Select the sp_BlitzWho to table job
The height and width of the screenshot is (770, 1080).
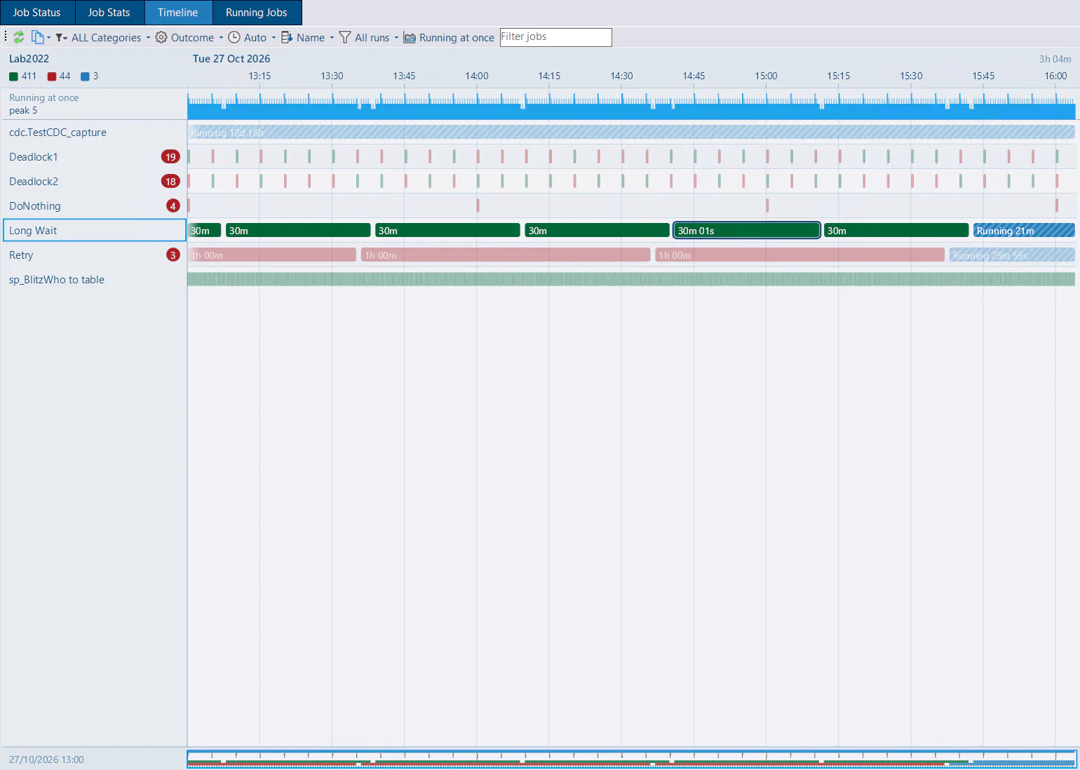57,280
